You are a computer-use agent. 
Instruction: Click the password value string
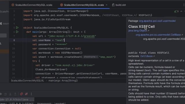[61, 44]
